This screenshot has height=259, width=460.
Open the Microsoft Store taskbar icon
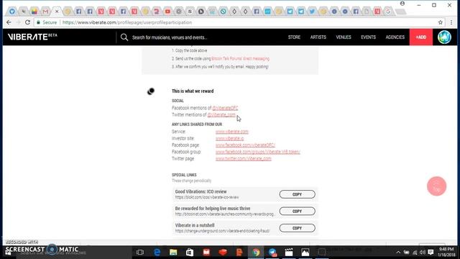190,253
